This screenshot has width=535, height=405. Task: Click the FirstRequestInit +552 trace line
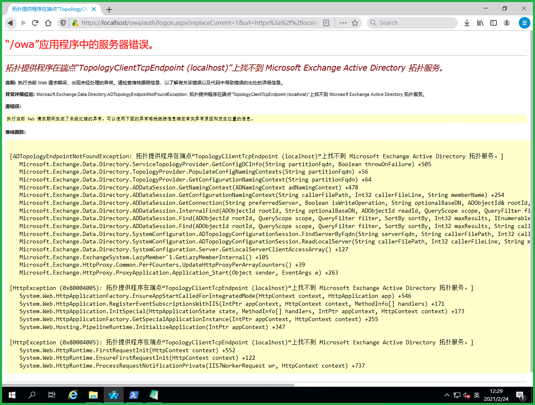click(x=127, y=350)
